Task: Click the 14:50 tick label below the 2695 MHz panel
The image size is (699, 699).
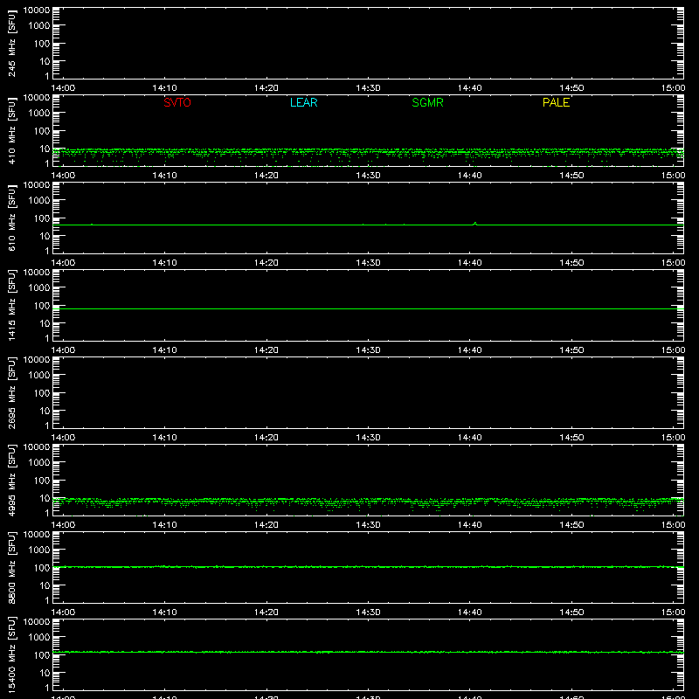Action: coord(571,438)
